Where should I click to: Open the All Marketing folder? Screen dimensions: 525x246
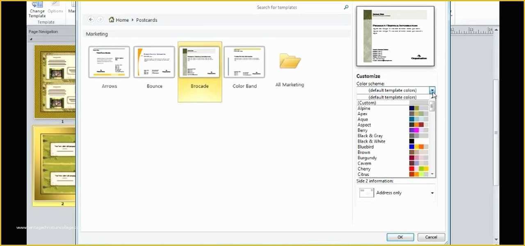pos(290,69)
